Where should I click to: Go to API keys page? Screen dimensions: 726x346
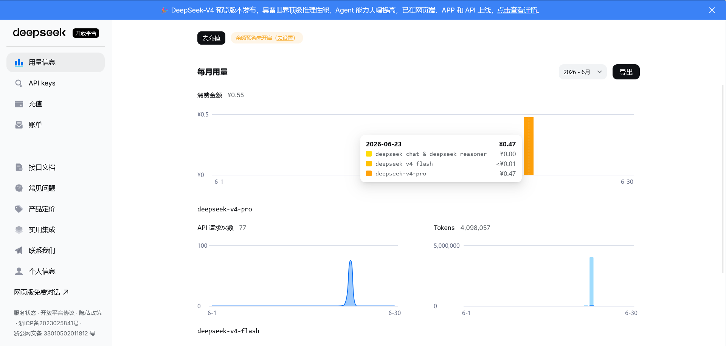[x=56, y=83]
